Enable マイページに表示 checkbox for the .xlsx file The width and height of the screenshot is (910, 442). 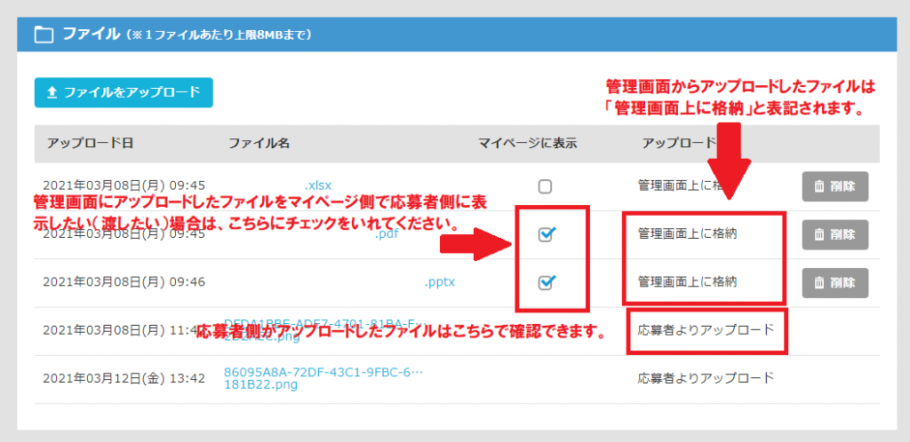(546, 186)
